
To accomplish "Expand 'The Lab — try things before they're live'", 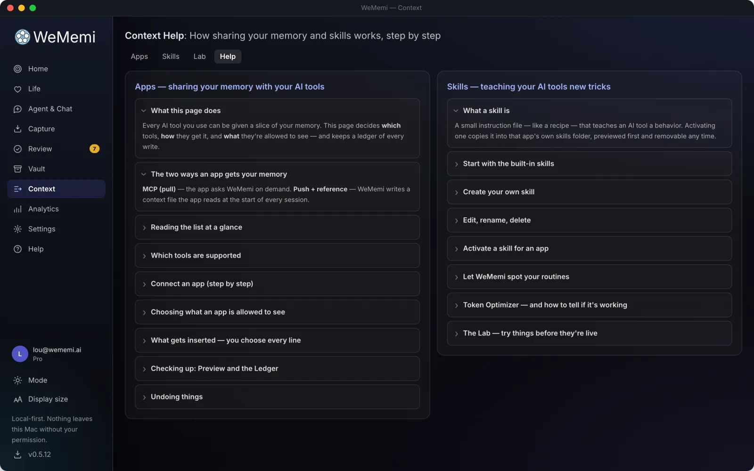I will pos(589,333).
